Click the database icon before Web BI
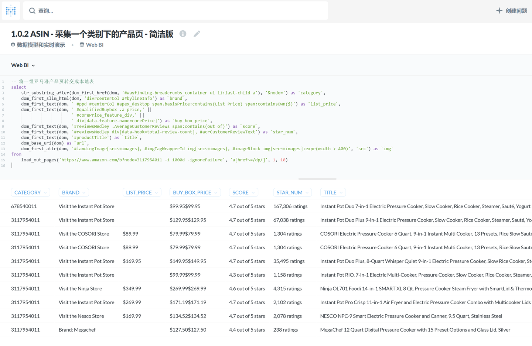The width and height of the screenshot is (532, 346). point(82,45)
